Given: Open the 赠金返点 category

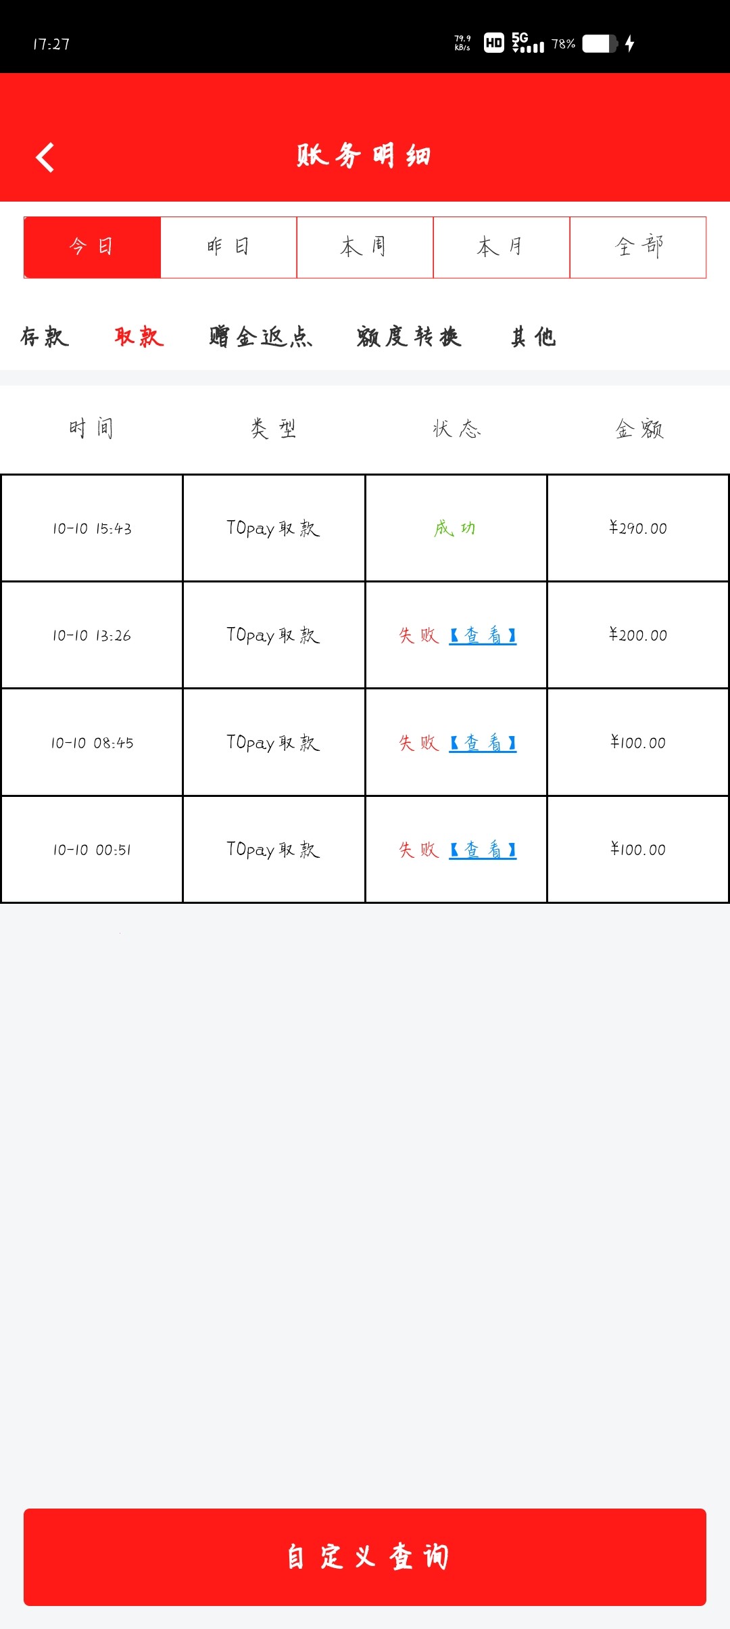Looking at the screenshot, I should (x=261, y=336).
